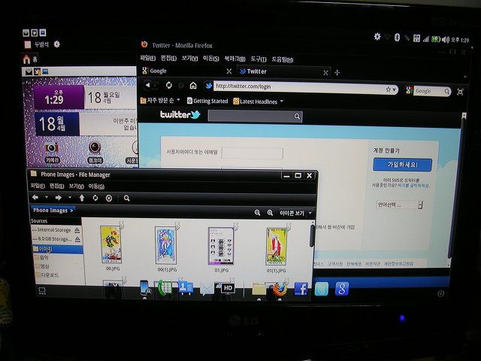Viewport: 481px width, 361px height.
Task: Click the Twitter sign up button
Action: tap(403, 165)
